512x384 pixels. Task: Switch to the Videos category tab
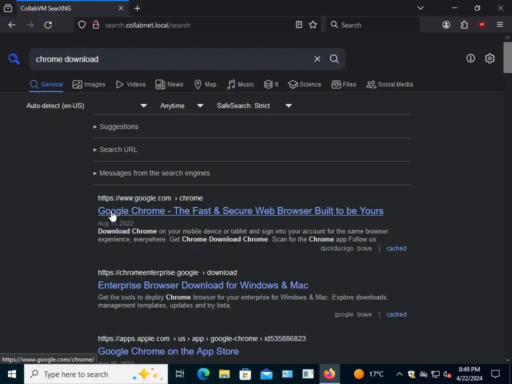pyautogui.click(x=130, y=84)
